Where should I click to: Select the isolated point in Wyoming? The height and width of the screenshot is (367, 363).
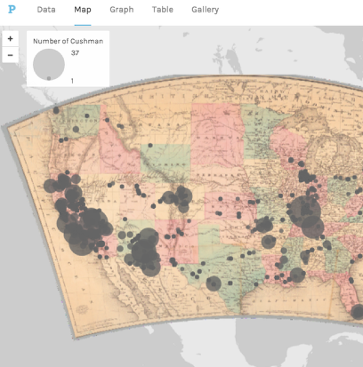pyautogui.click(x=150, y=145)
